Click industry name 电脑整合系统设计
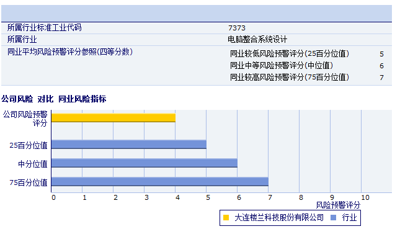Viewport: 400px width, 234px height. click(x=257, y=39)
